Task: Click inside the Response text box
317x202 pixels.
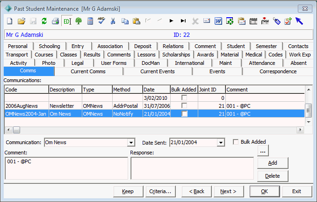Action: pyautogui.click(x=192, y=168)
